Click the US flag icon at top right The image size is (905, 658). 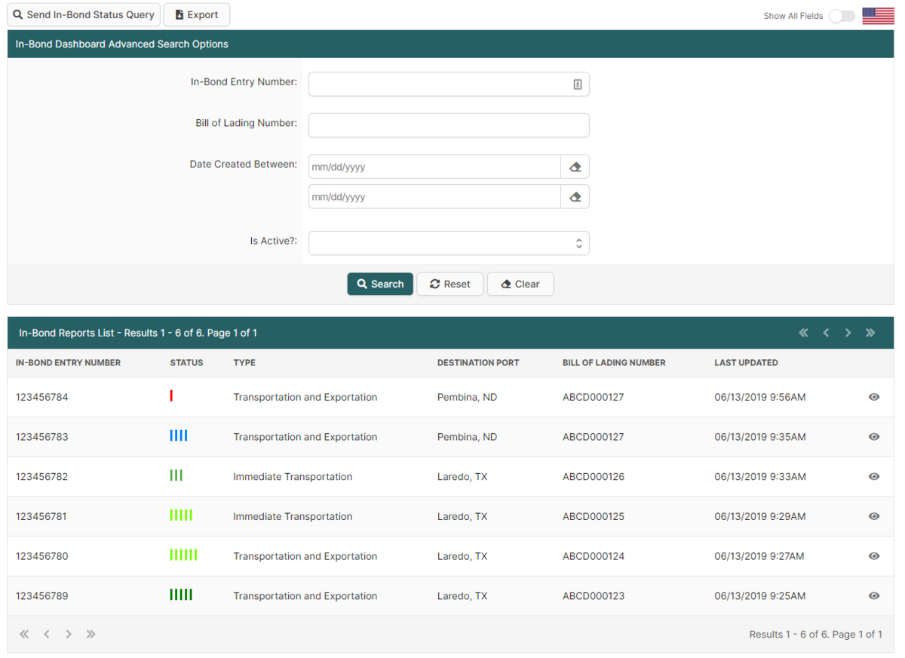[x=877, y=14]
